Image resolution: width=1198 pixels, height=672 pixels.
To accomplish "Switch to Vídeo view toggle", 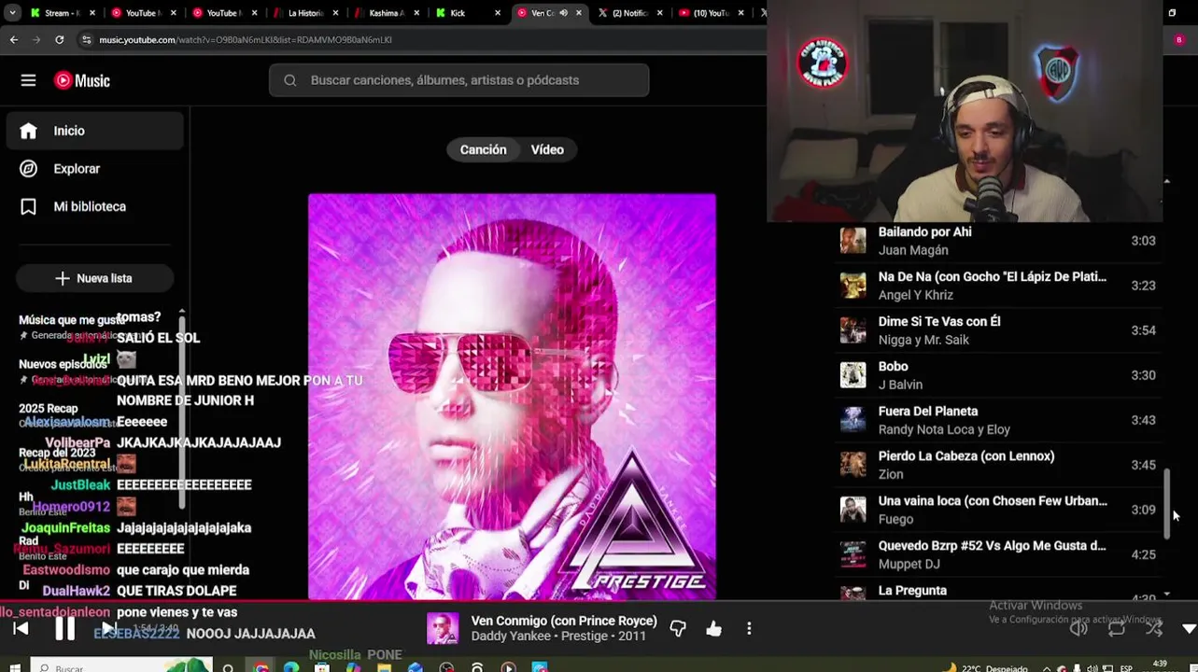I will click(547, 149).
